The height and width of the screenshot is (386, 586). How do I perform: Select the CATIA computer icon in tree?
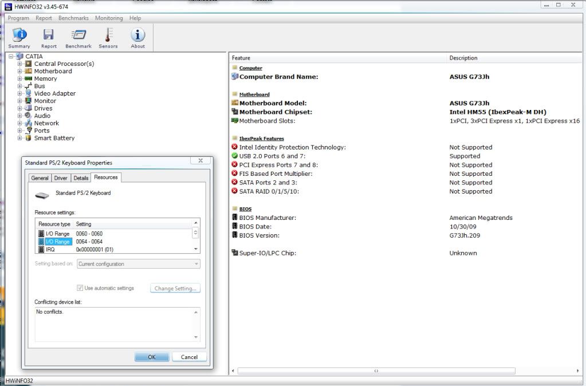point(20,57)
